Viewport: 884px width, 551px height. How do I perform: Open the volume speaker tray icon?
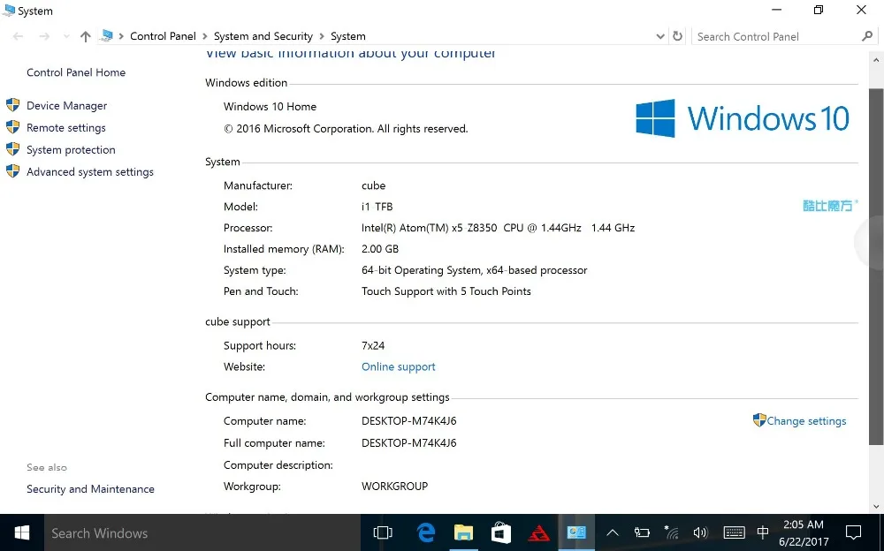click(x=700, y=532)
